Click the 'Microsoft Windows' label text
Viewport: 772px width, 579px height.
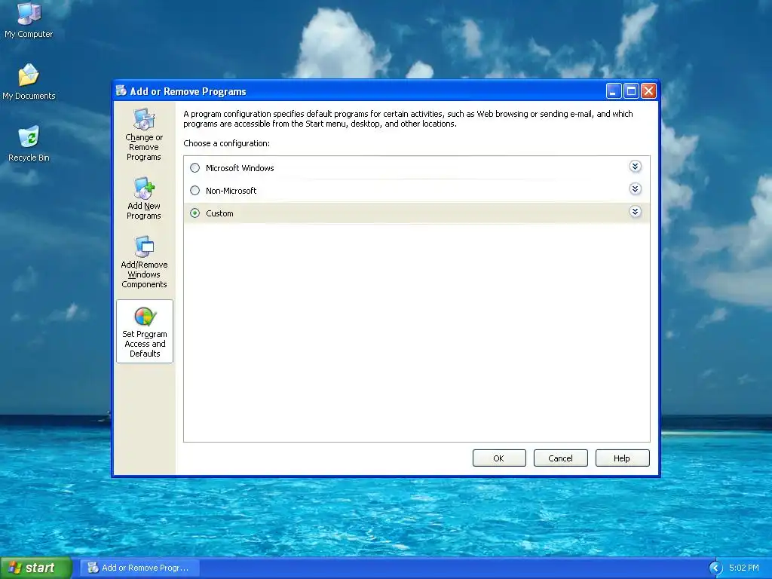pyautogui.click(x=240, y=168)
